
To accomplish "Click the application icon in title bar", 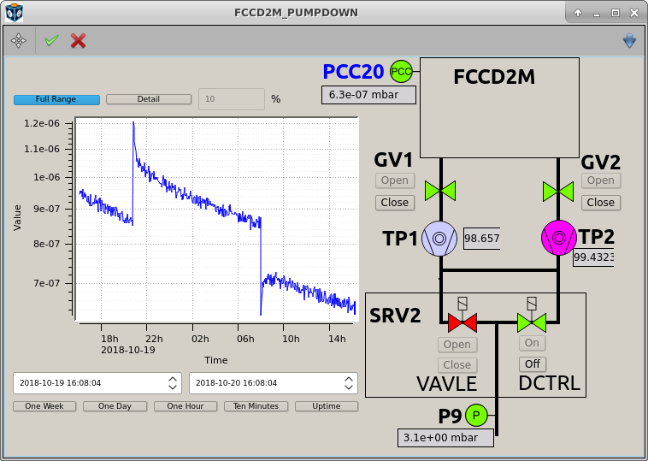I will pyautogui.click(x=14, y=13).
